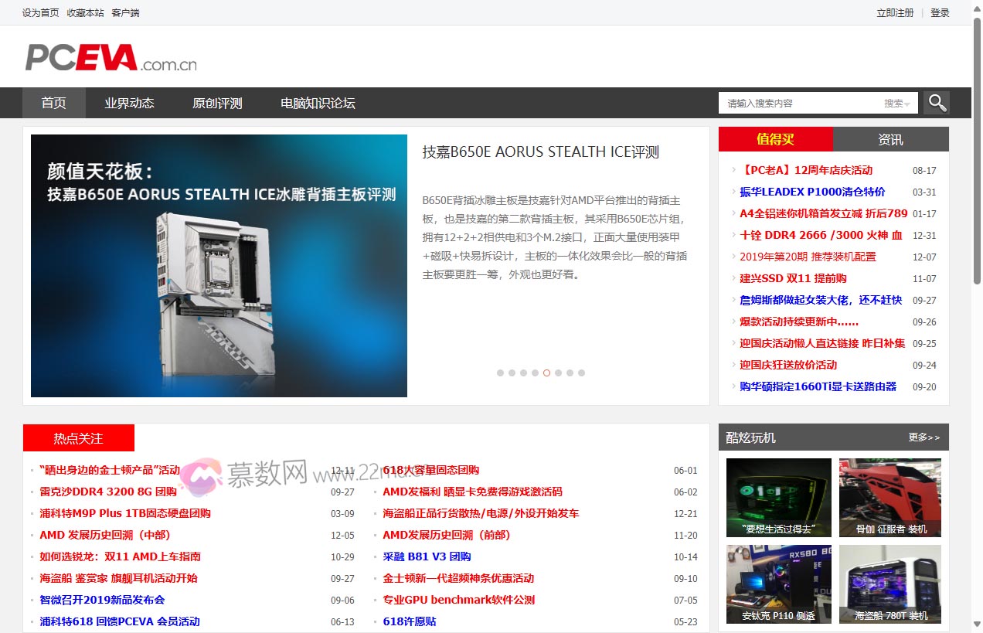Image resolution: width=983 pixels, height=633 pixels.
Task: Expand 更多>> in the 酷炫玩机 section
Action: pyautogui.click(x=923, y=437)
